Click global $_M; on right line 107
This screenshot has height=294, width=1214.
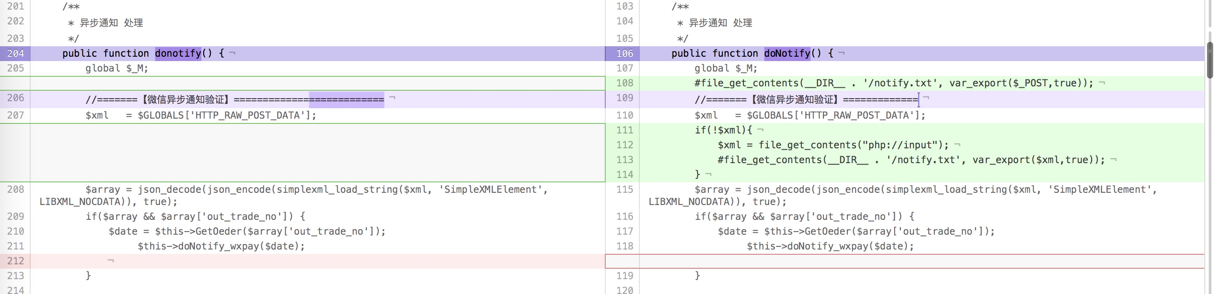pyautogui.click(x=725, y=68)
